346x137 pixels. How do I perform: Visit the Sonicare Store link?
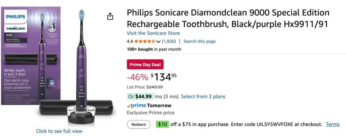pos(153,33)
